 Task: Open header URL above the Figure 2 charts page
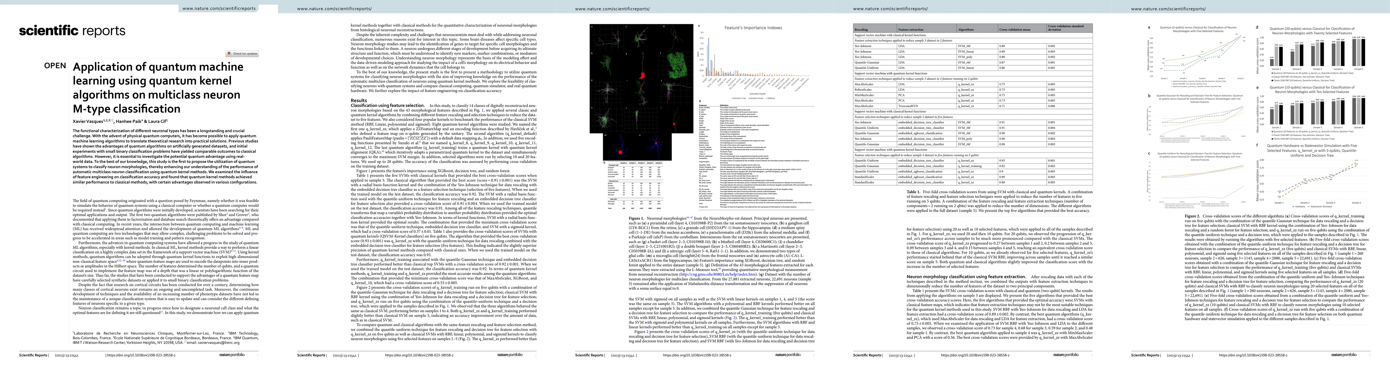pos(1168,9)
